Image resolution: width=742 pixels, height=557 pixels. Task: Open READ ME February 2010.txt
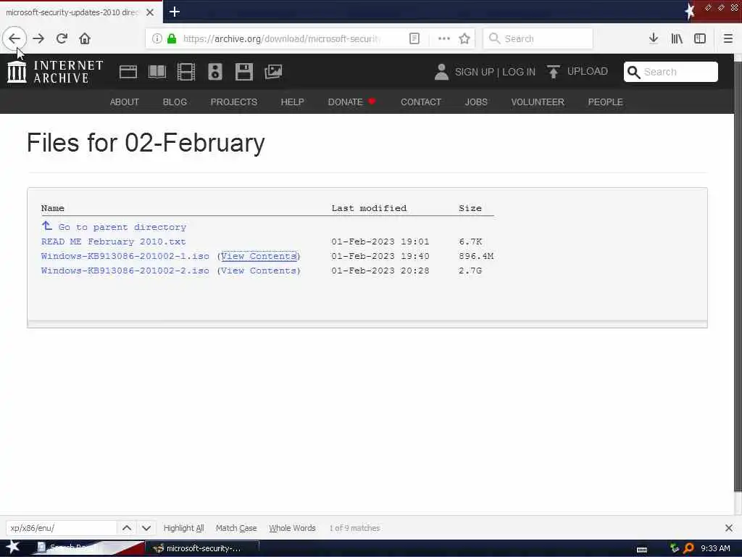(x=114, y=242)
